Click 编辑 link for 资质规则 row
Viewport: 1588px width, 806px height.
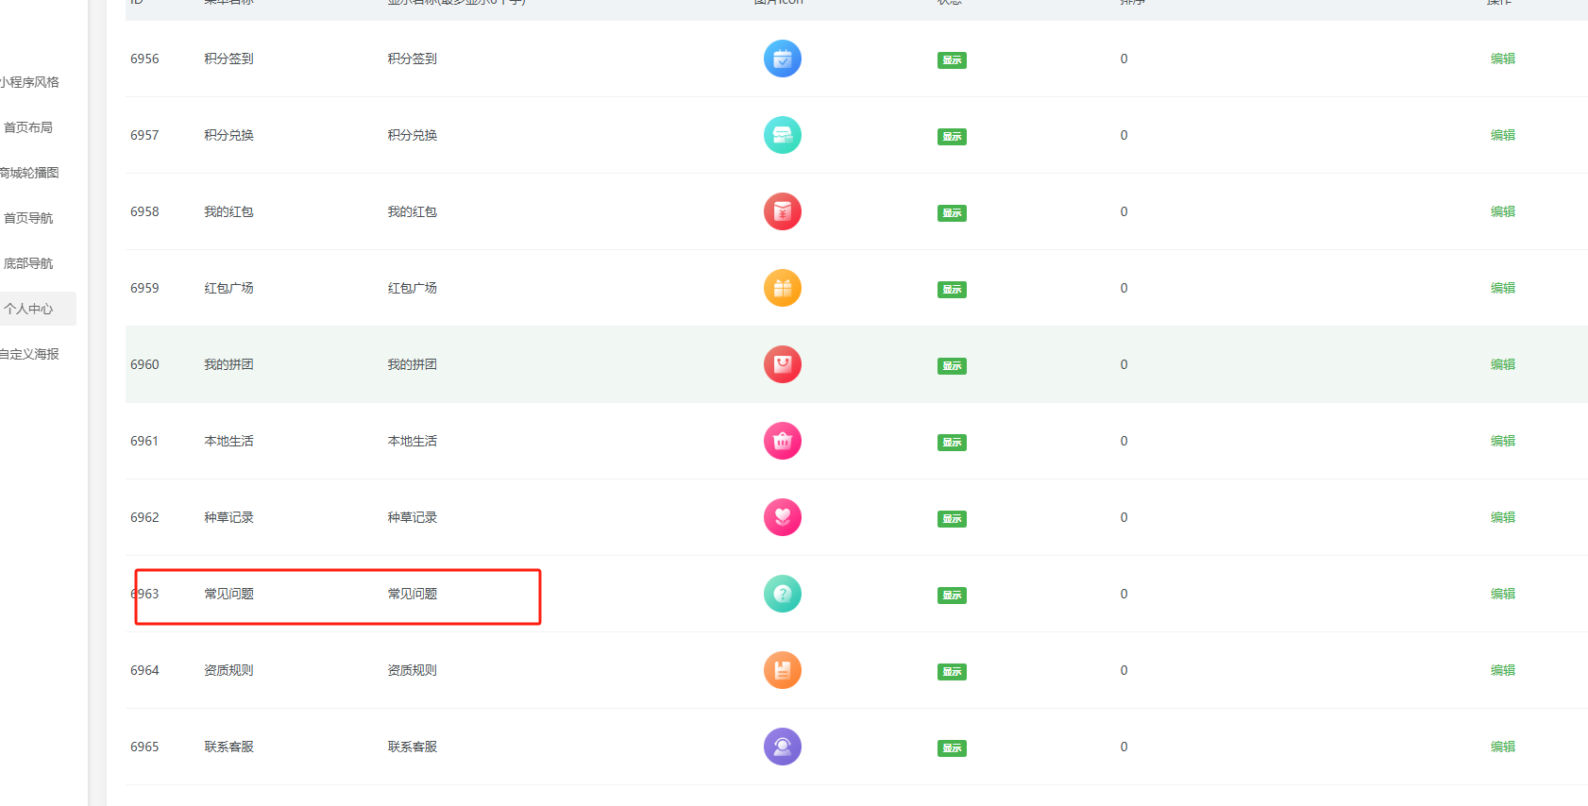pyautogui.click(x=1502, y=670)
